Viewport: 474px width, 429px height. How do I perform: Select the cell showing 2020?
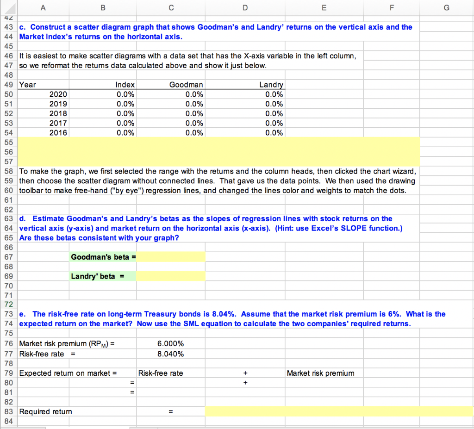click(43, 94)
